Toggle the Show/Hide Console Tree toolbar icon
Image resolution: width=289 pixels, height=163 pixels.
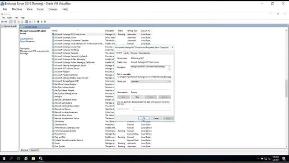(x=11, y=22)
